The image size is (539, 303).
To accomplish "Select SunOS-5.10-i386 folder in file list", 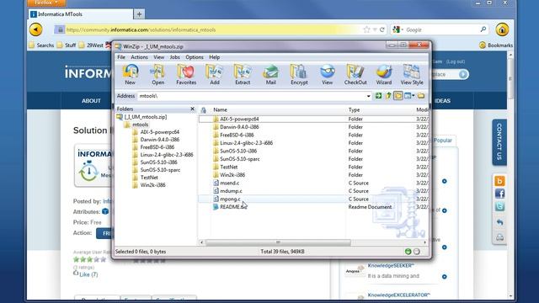I will coord(238,151).
